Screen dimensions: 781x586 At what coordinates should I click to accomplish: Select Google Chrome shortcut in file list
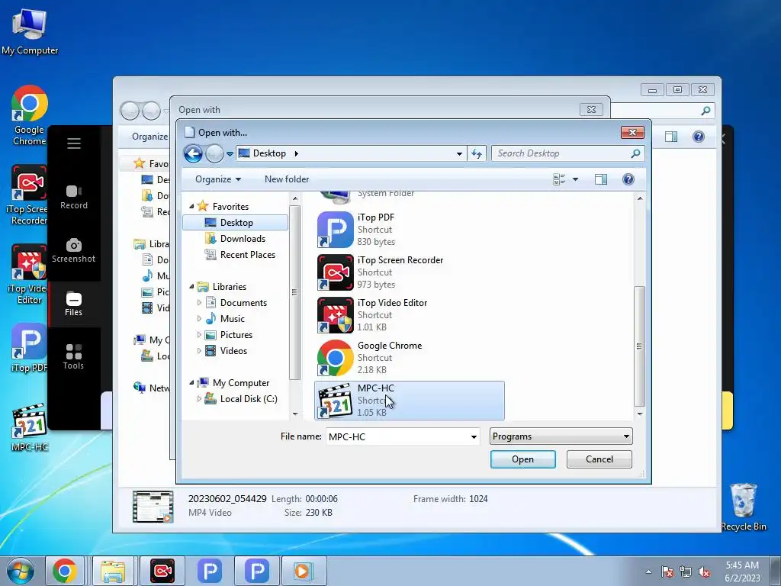click(x=409, y=357)
